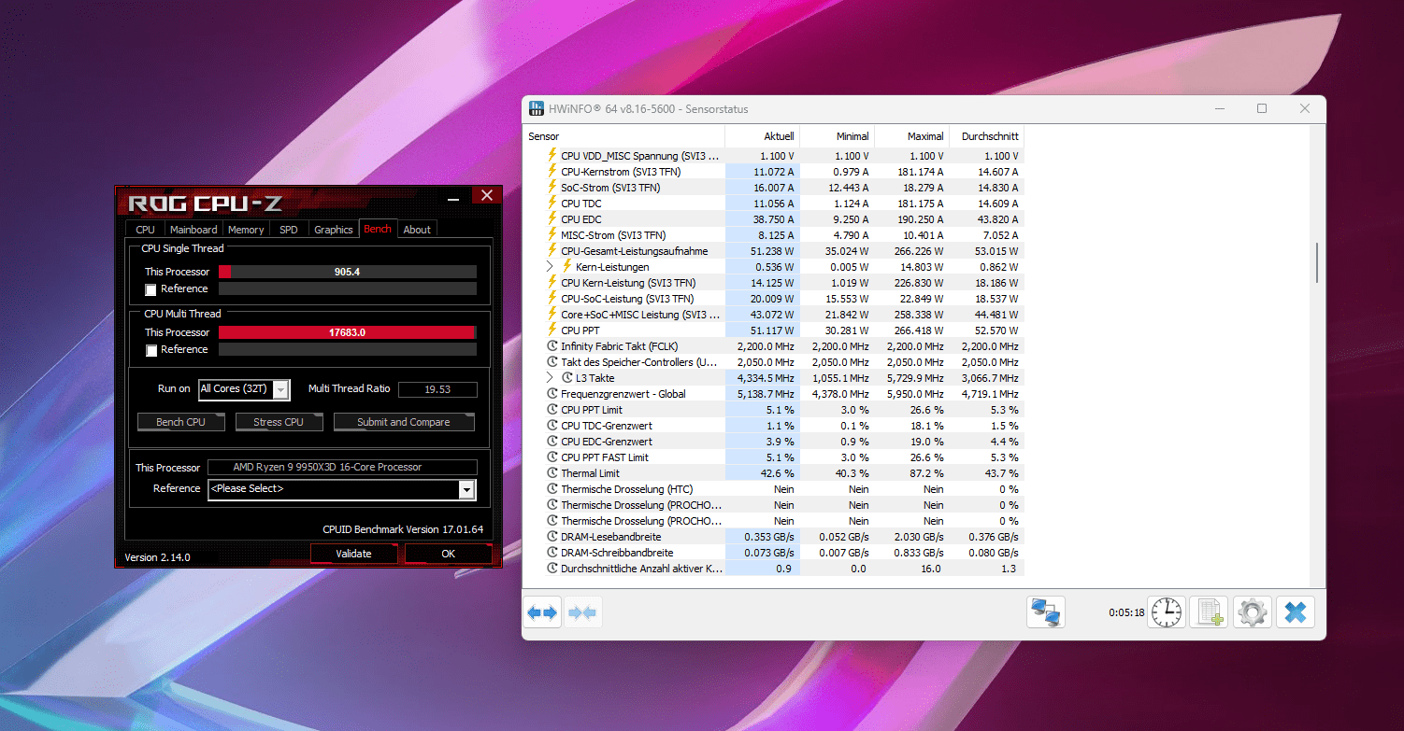Viewport: 1404px width, 731px height.
Task: Click the lightning icon beside CPU TDC
Action: tap(552, 203)
